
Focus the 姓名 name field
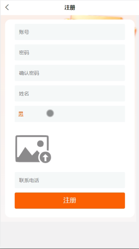point(70,93)
